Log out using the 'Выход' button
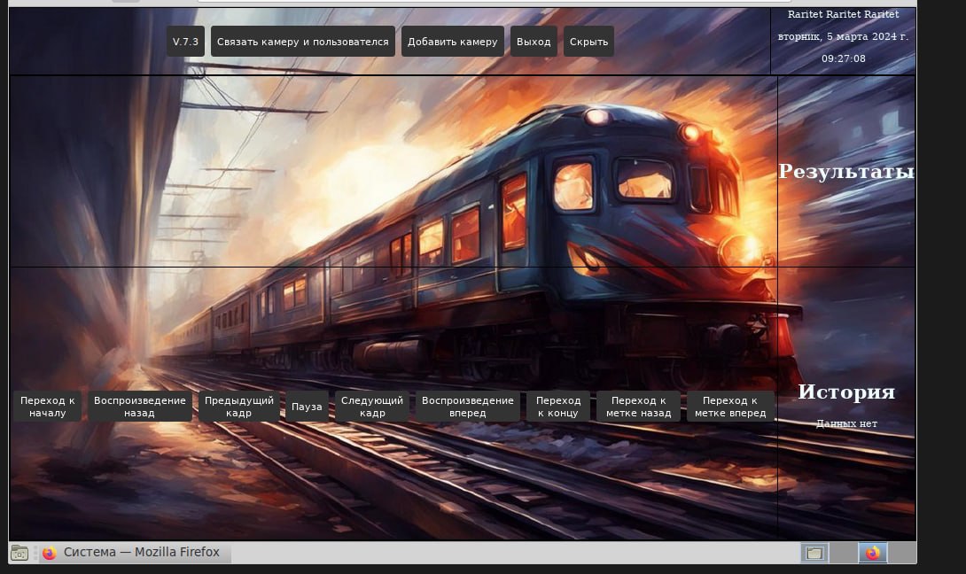Image resolution: width=966 pixels, height=574 pixels. click(534, 42)
